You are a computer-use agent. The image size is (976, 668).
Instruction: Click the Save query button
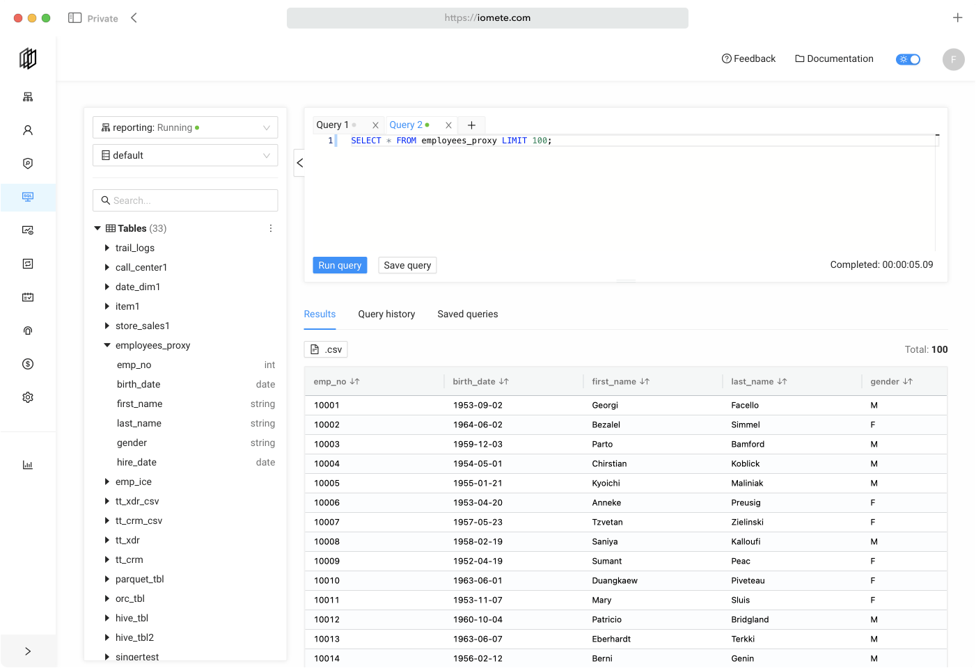407,265
